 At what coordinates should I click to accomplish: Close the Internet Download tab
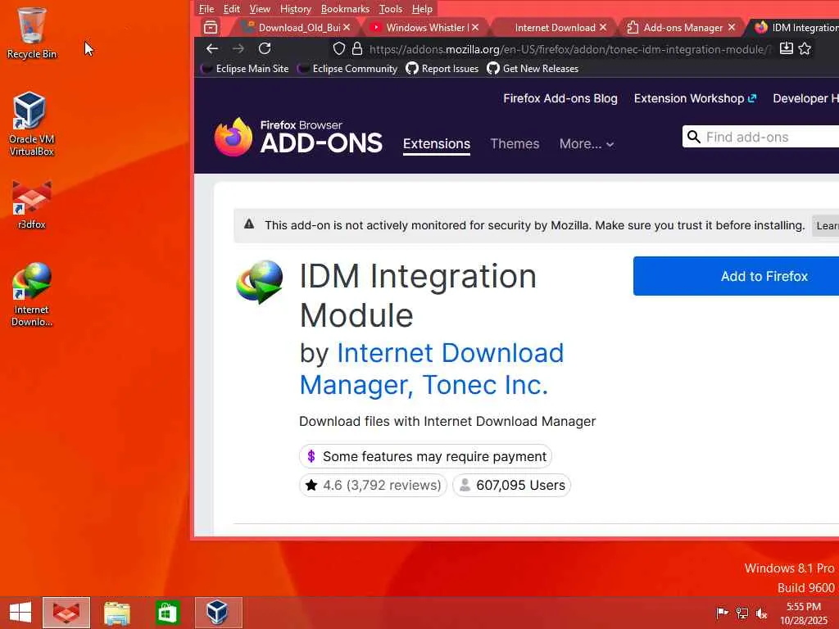tap(603, 27)
